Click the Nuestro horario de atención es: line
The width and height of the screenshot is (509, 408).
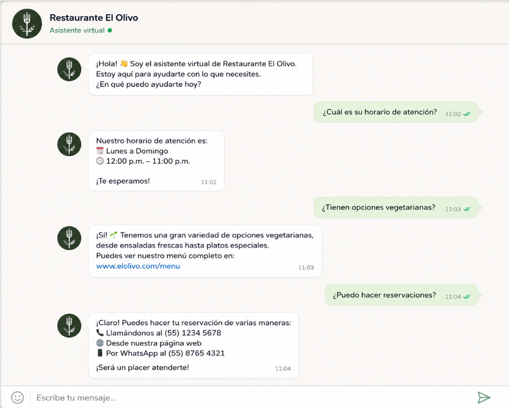click(x=152, y=141)
